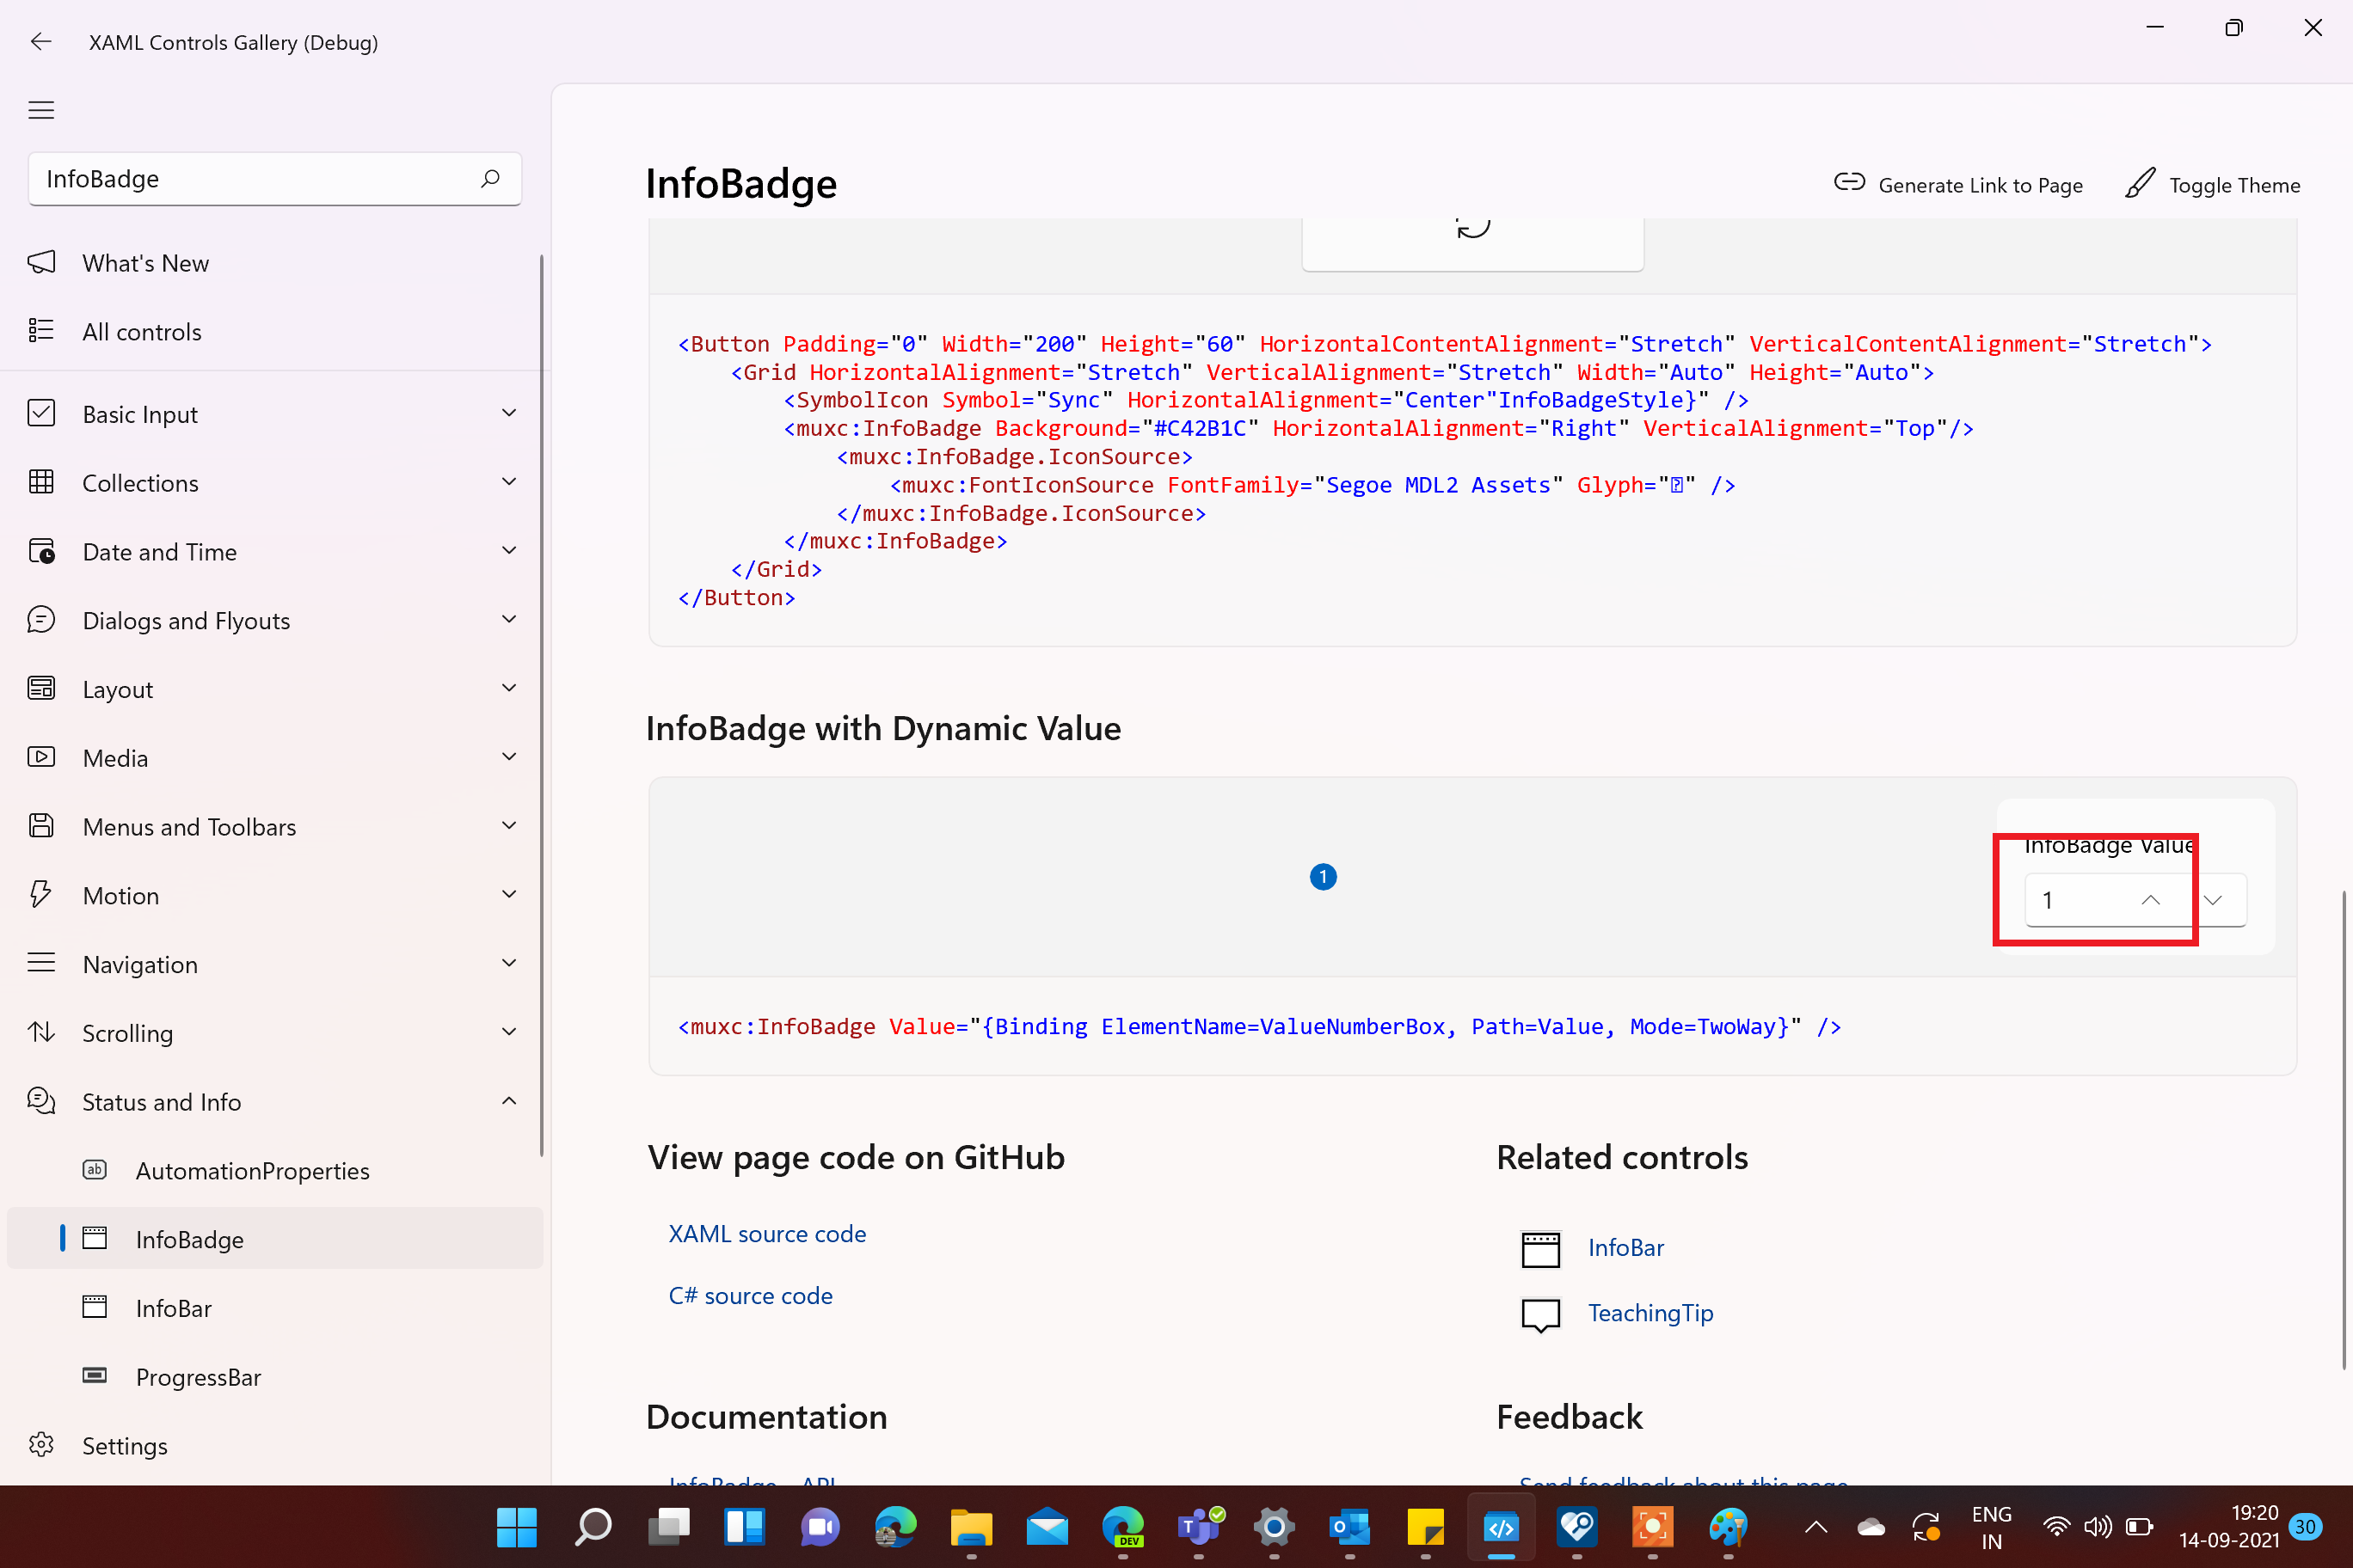The image size is (2353, 1568).
Task: Open the navigation hamburger menu
Action: coord(41,110)
